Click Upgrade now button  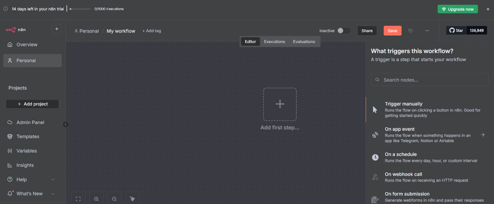pos(458,9)
